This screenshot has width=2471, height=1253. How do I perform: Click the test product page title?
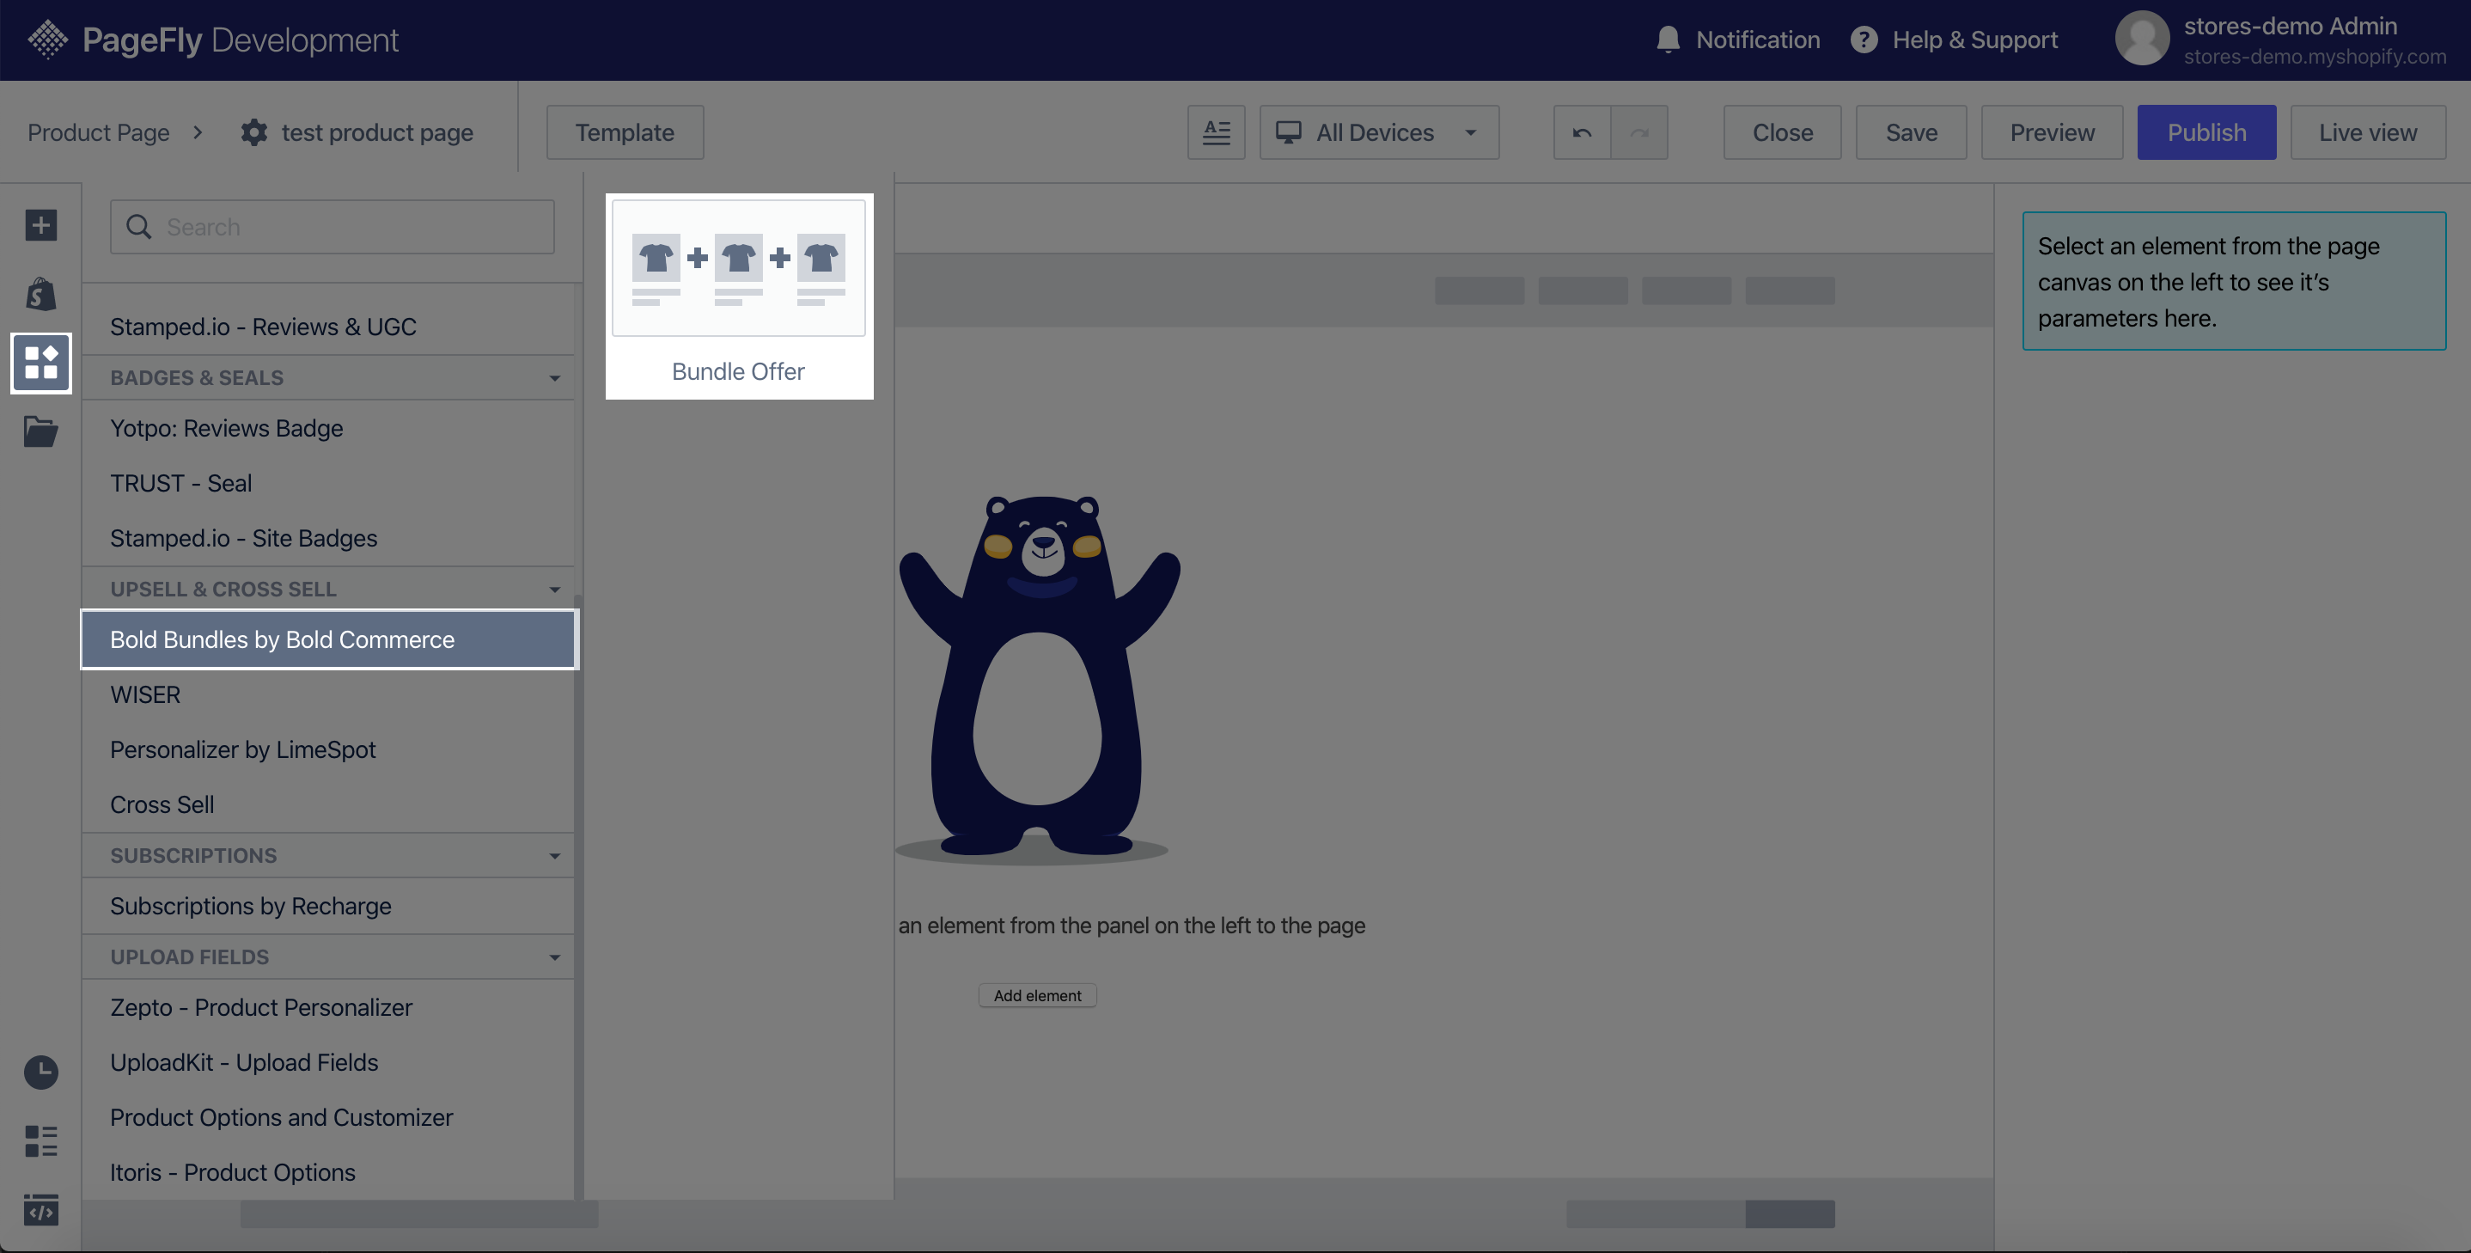tap(377, 132)
